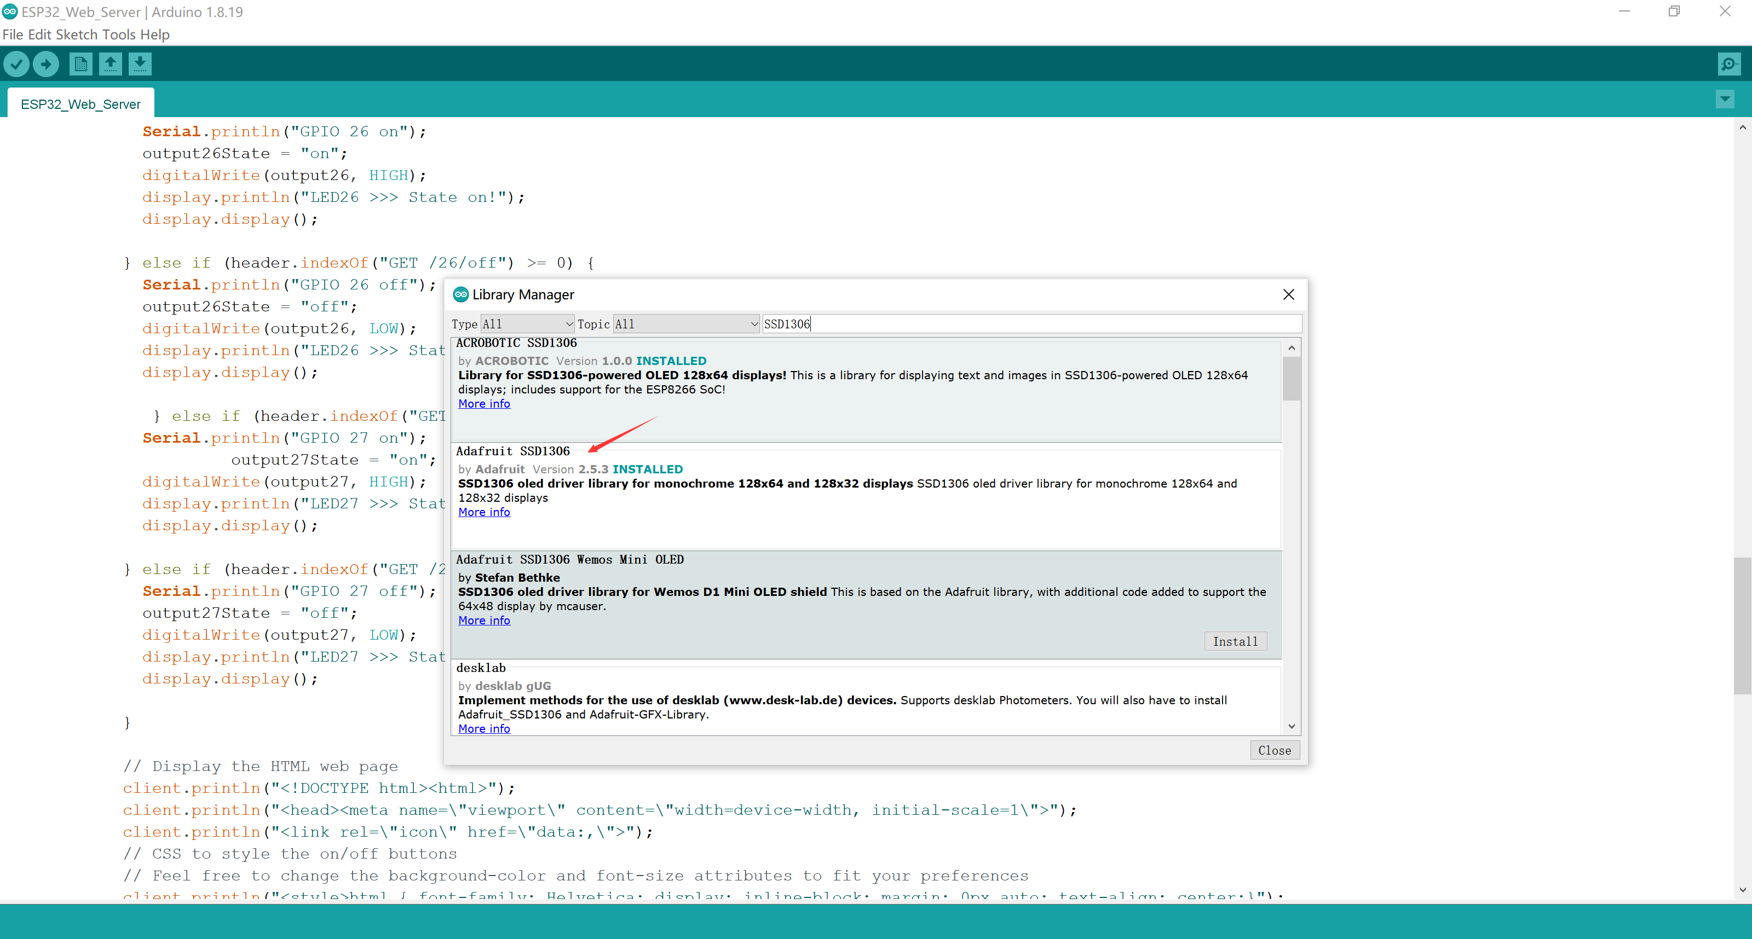Image resolution: width=1752 pixels, height=939 pixels.
Task: Click the library list scrollbar thumb
Action: (x=1291, y=378)
